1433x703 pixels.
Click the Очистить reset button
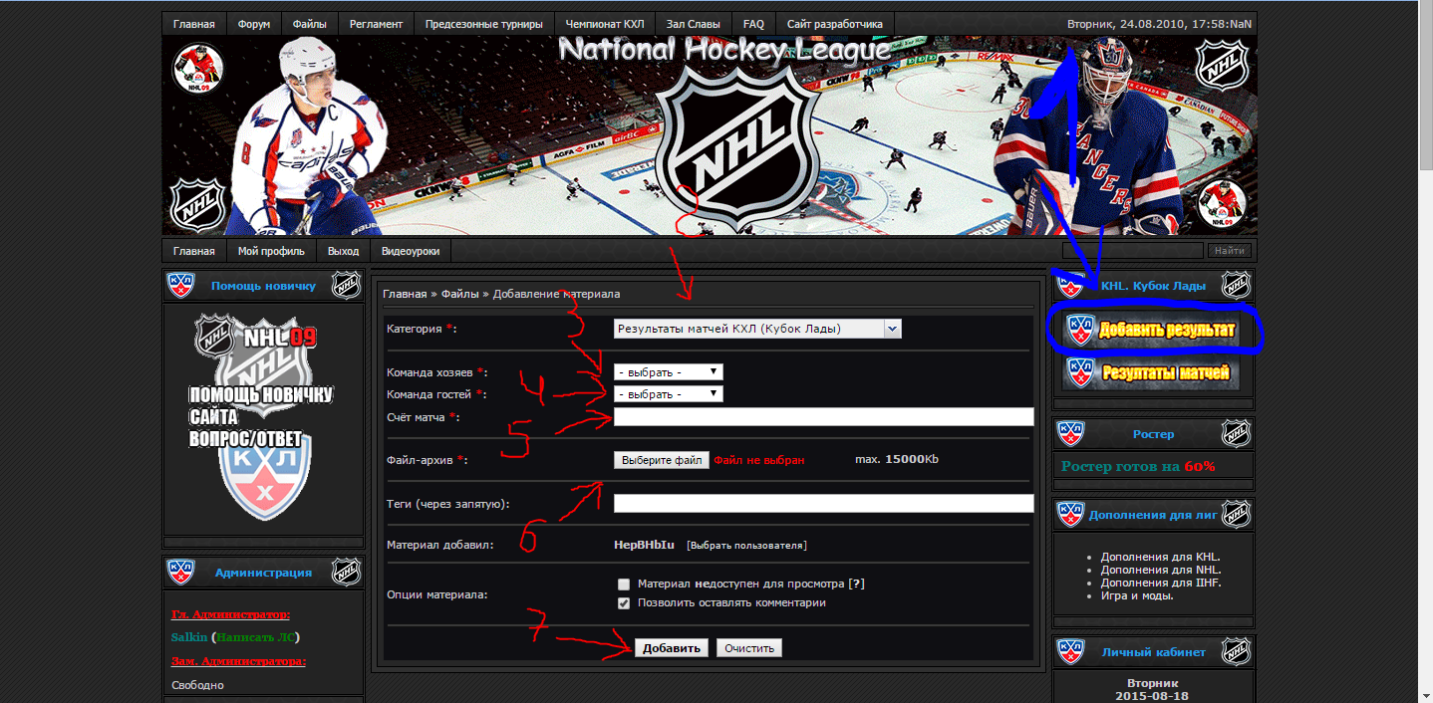[x=749, y=648]
